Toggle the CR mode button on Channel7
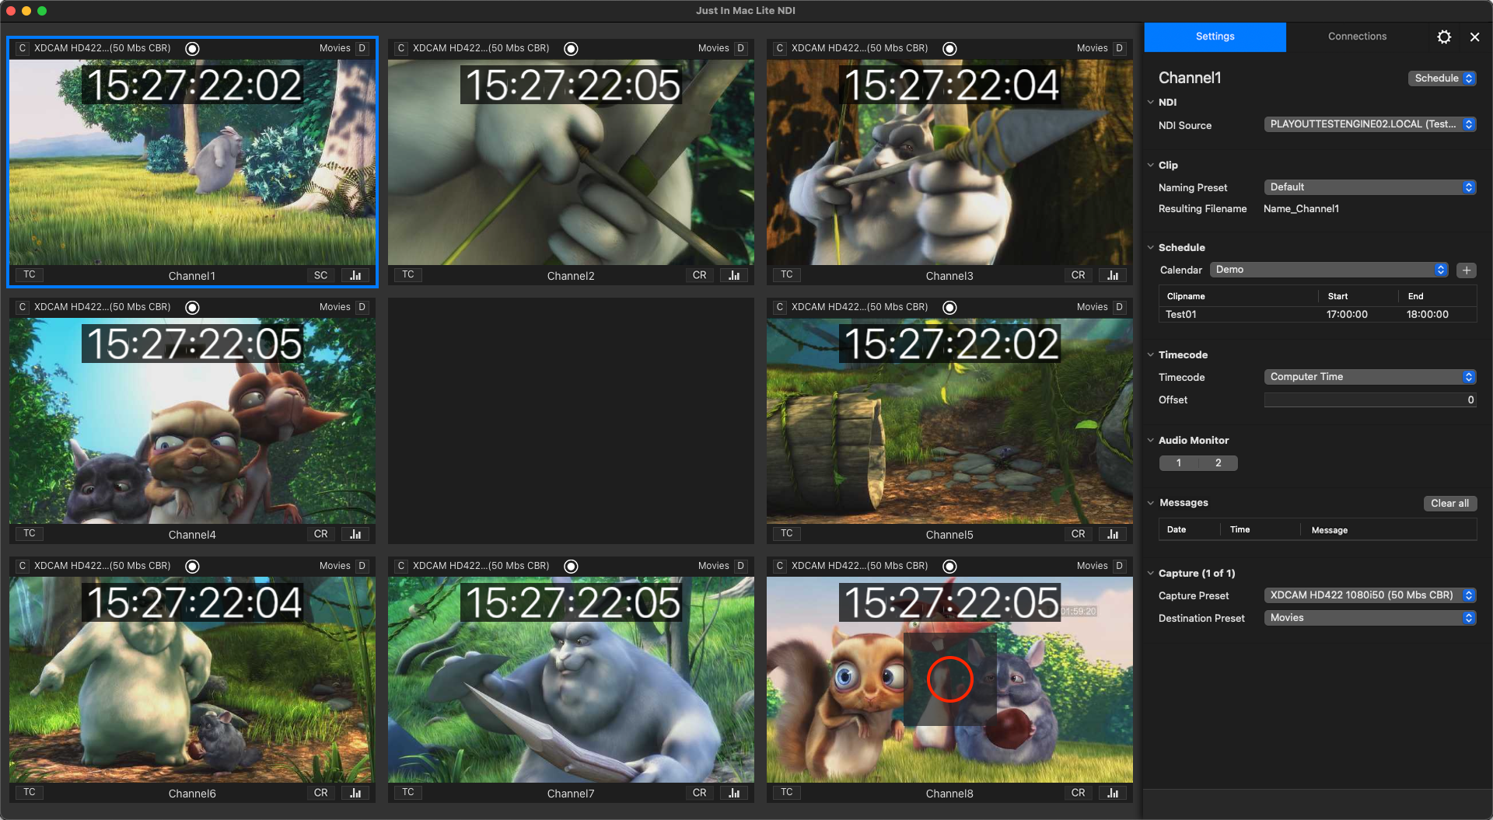 pyautogui.click(x=699, y=793)
